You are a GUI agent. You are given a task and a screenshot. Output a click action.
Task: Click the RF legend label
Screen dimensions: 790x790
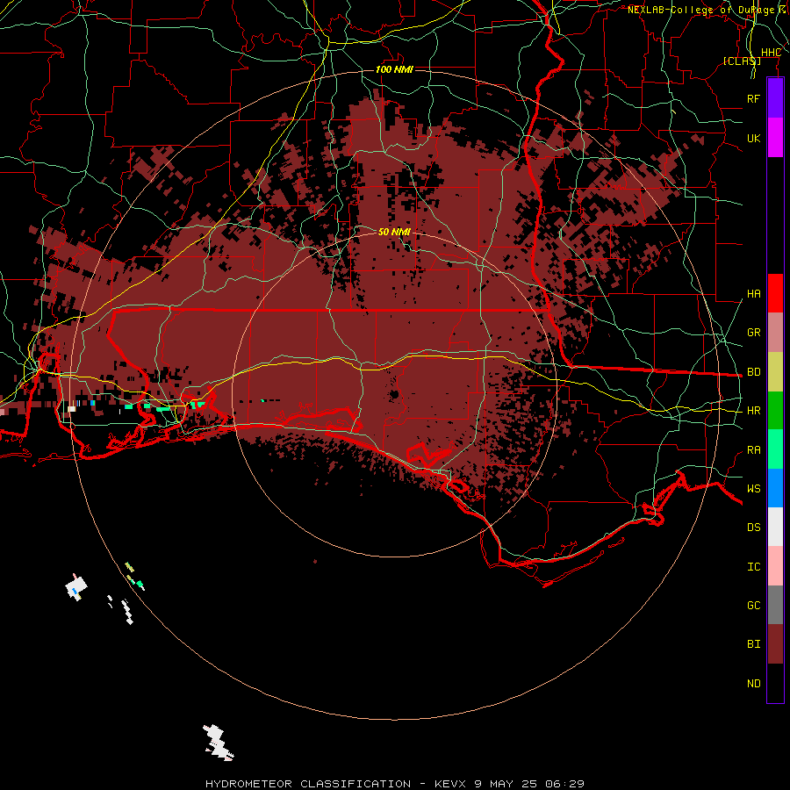click(753, 98)
